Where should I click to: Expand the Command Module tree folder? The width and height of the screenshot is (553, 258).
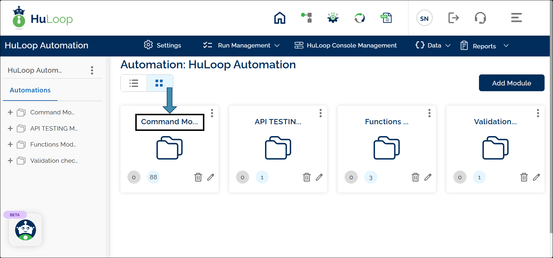(x=10, y=112)
